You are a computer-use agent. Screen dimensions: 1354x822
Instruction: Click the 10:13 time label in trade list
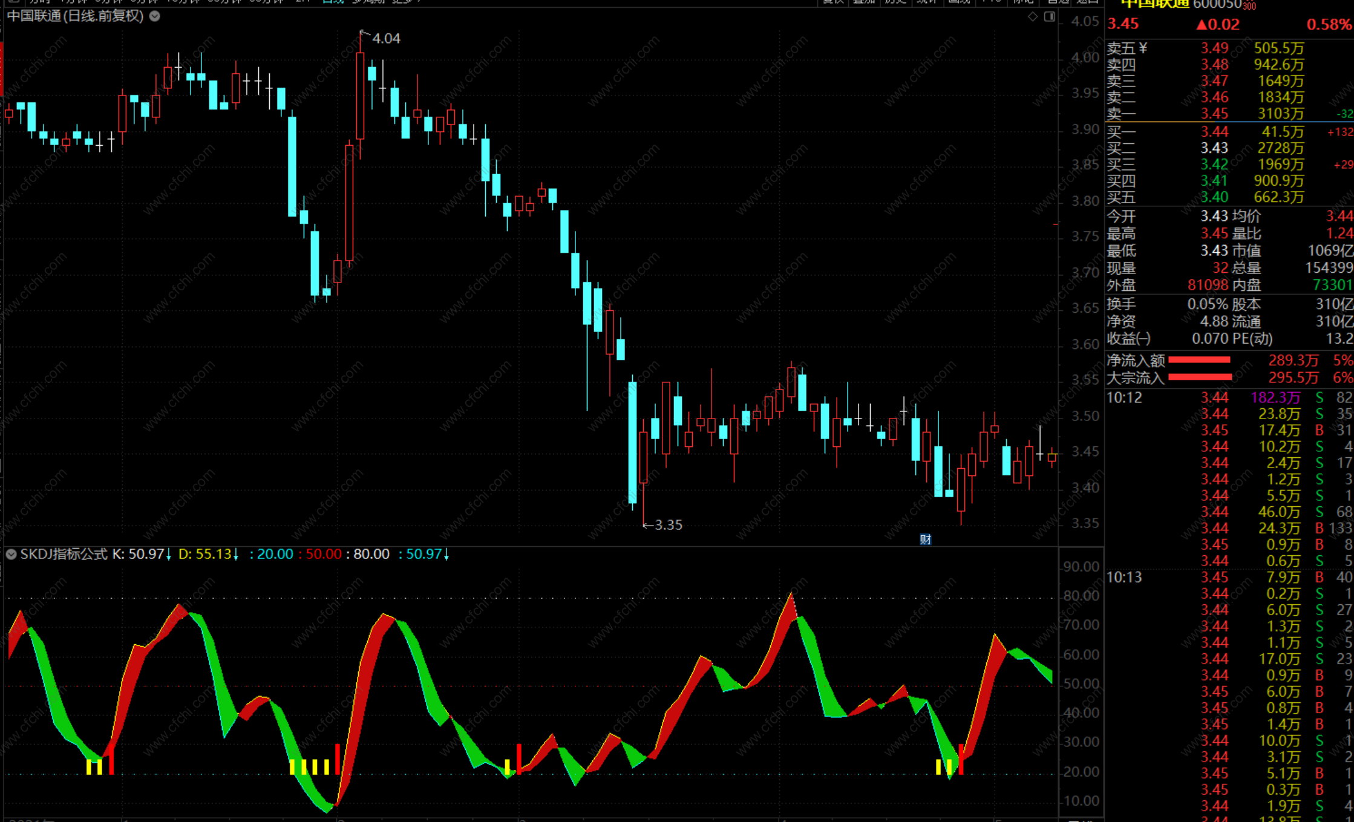[1124, 577]
